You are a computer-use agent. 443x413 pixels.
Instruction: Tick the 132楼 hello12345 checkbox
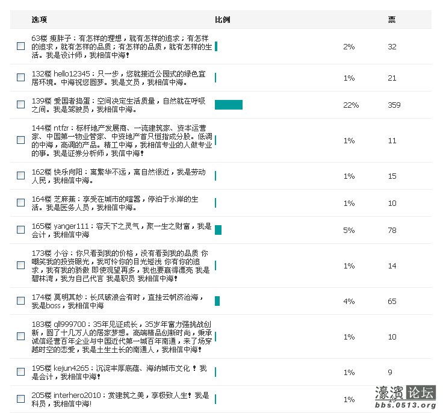pyautogui.click(x=20, y=78)
